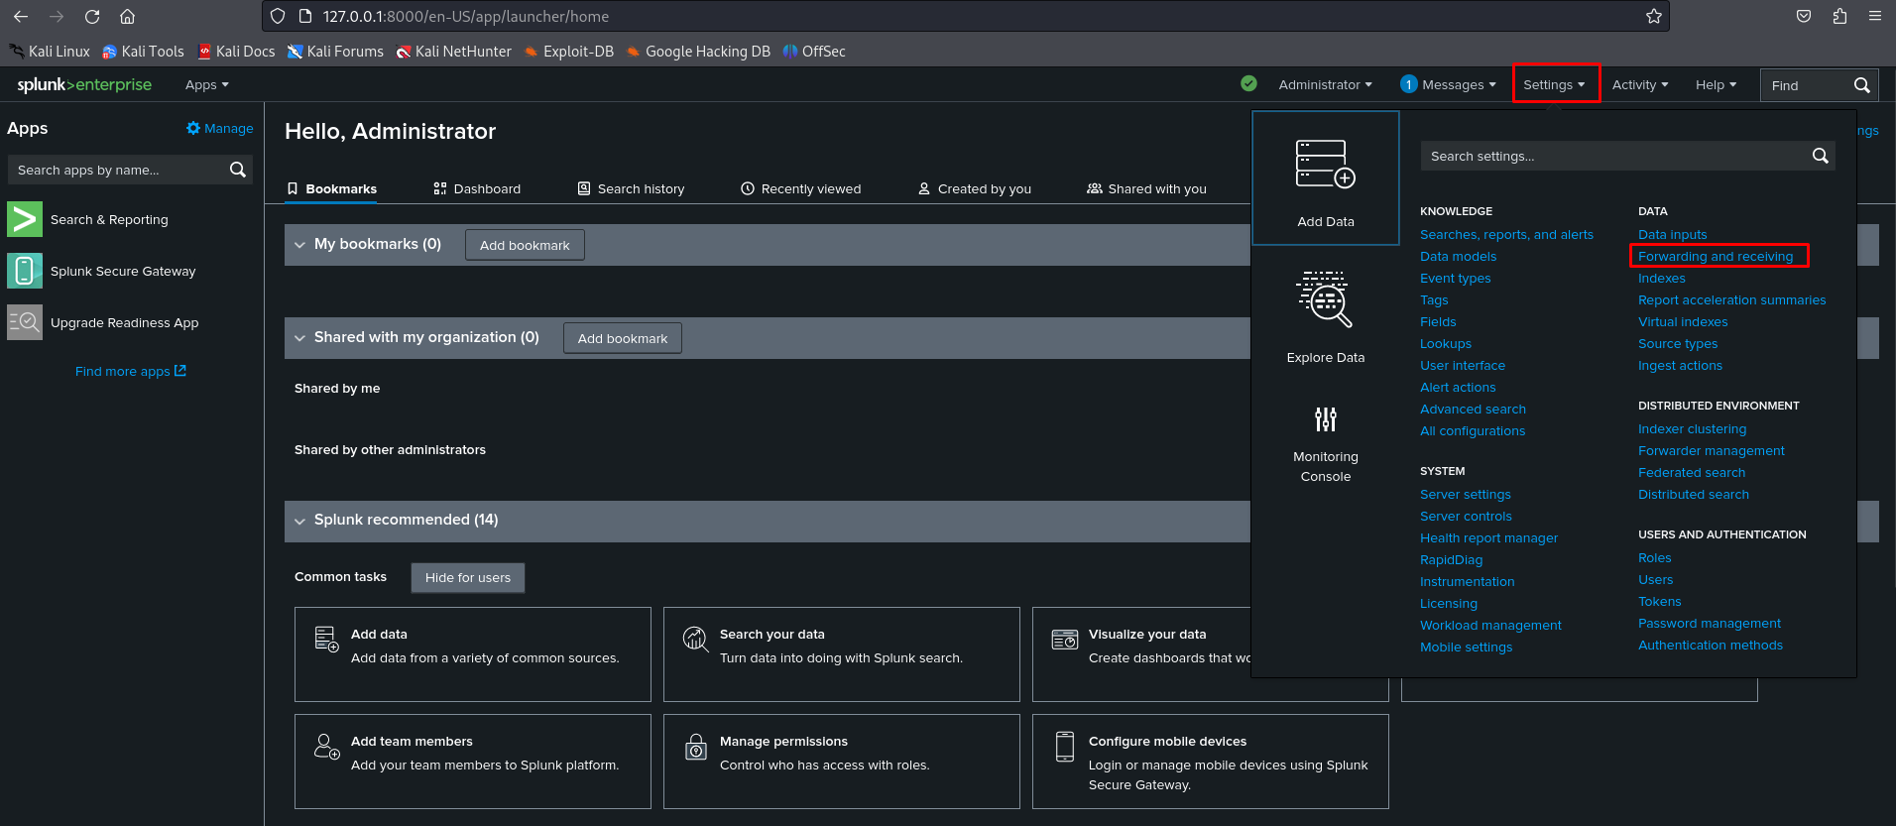Image resolution: width=1896 pixels, height=826 pixels.
Task: Open the Distributed search link
Action: [x=1693, y=494]
